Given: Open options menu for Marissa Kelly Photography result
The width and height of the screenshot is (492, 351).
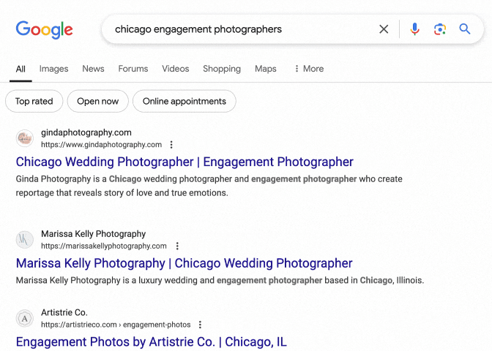Looking at the screenshot, I should pyautogui.click(x=177, y=246).
